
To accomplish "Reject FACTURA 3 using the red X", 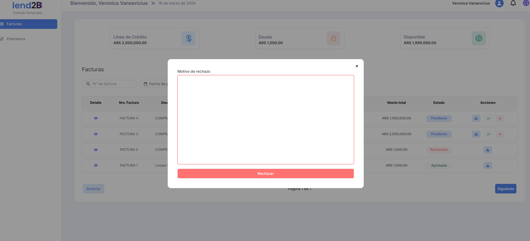I will 500,134.
